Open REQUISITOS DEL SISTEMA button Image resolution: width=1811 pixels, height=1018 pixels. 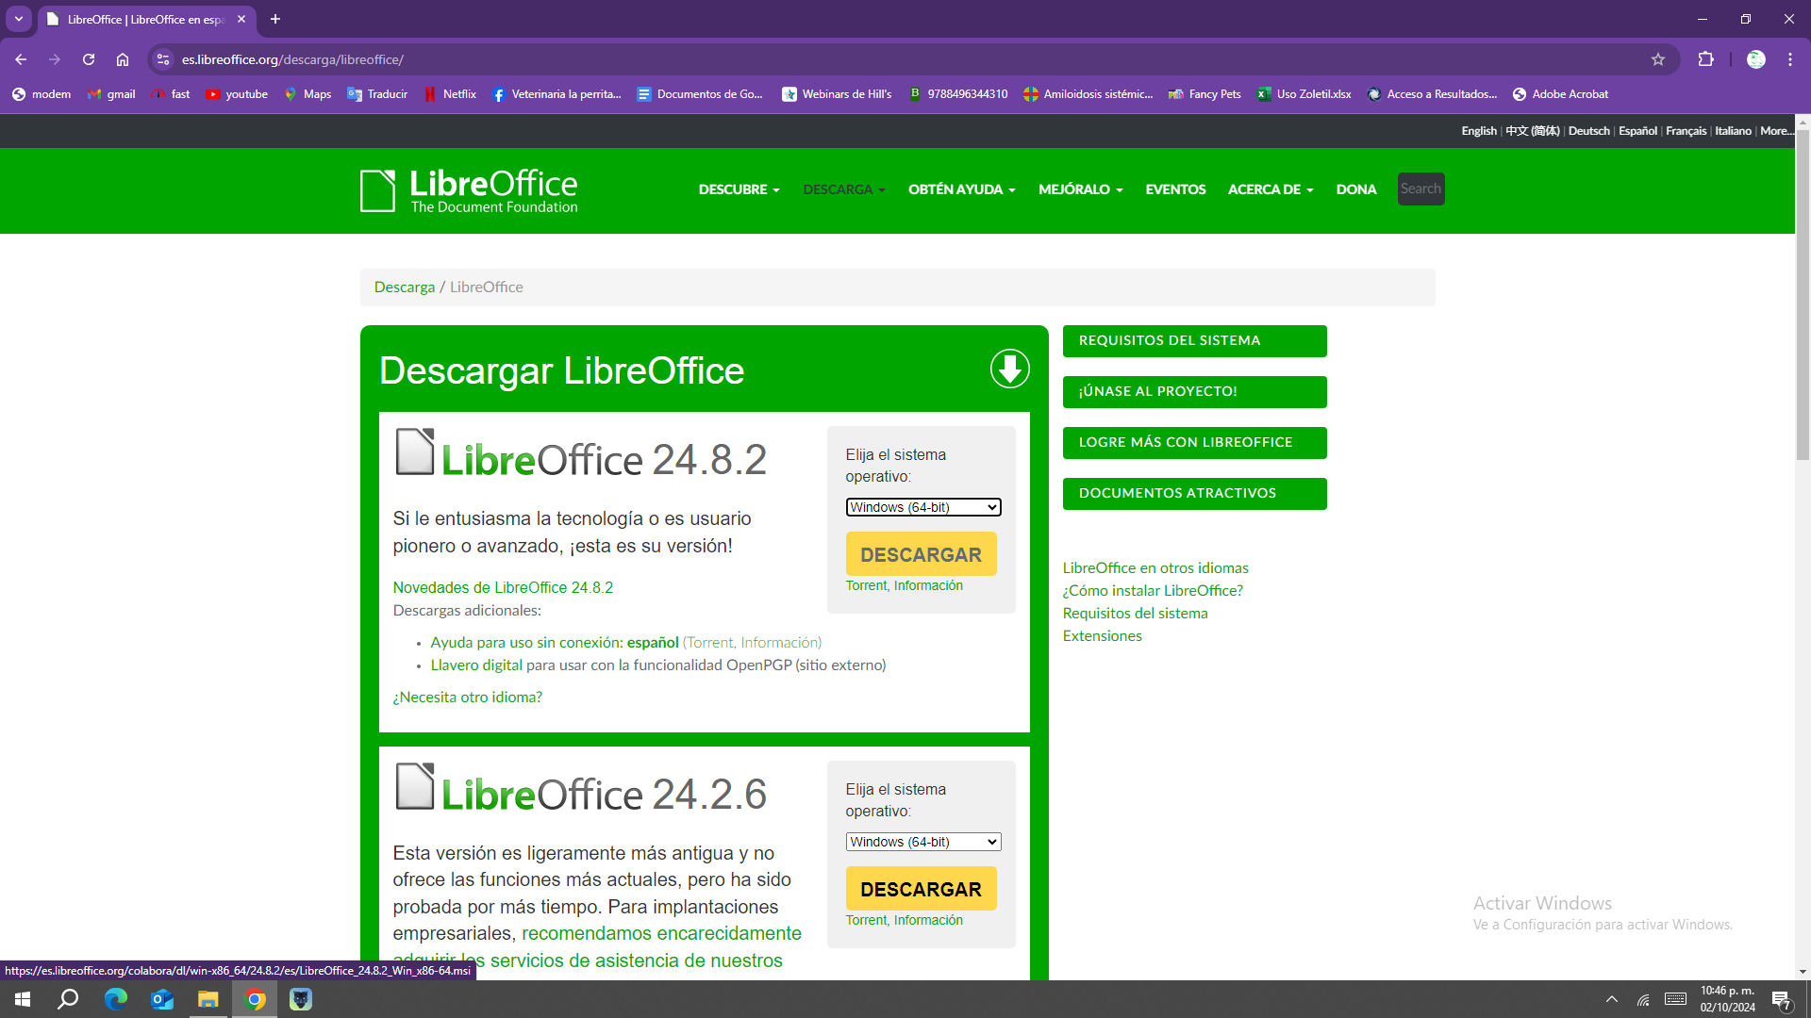pyautogui.click(x=1194, y=341)
